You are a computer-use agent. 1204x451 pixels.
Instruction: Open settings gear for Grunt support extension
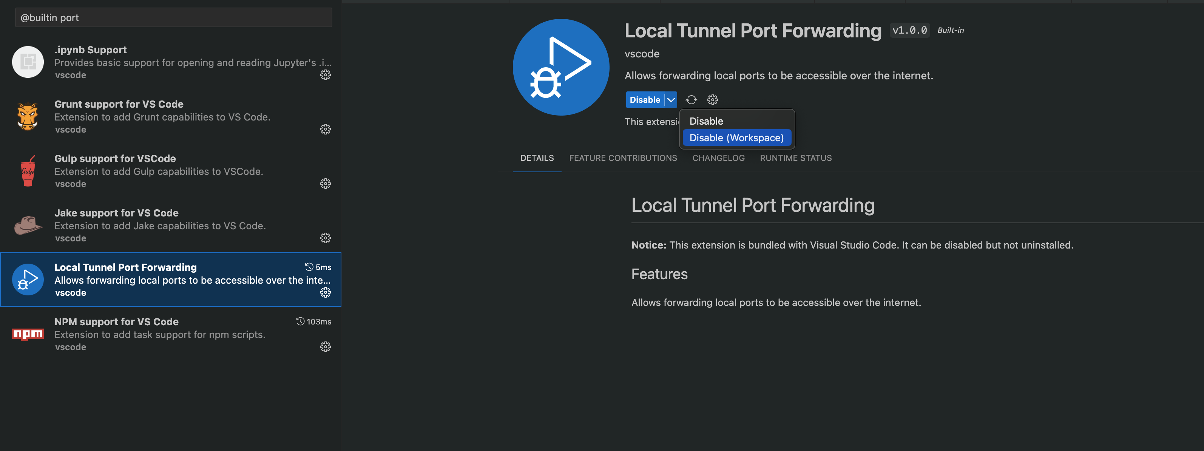click(325, 129)
